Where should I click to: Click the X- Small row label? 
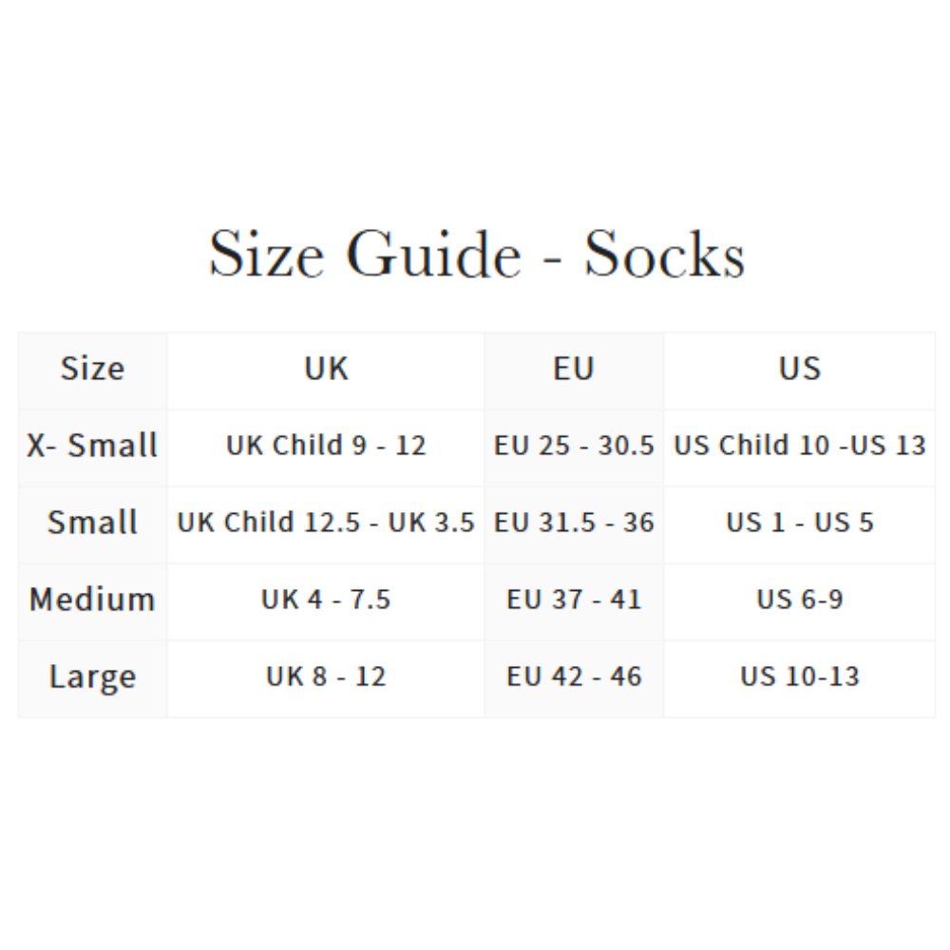tap(92, 446)
